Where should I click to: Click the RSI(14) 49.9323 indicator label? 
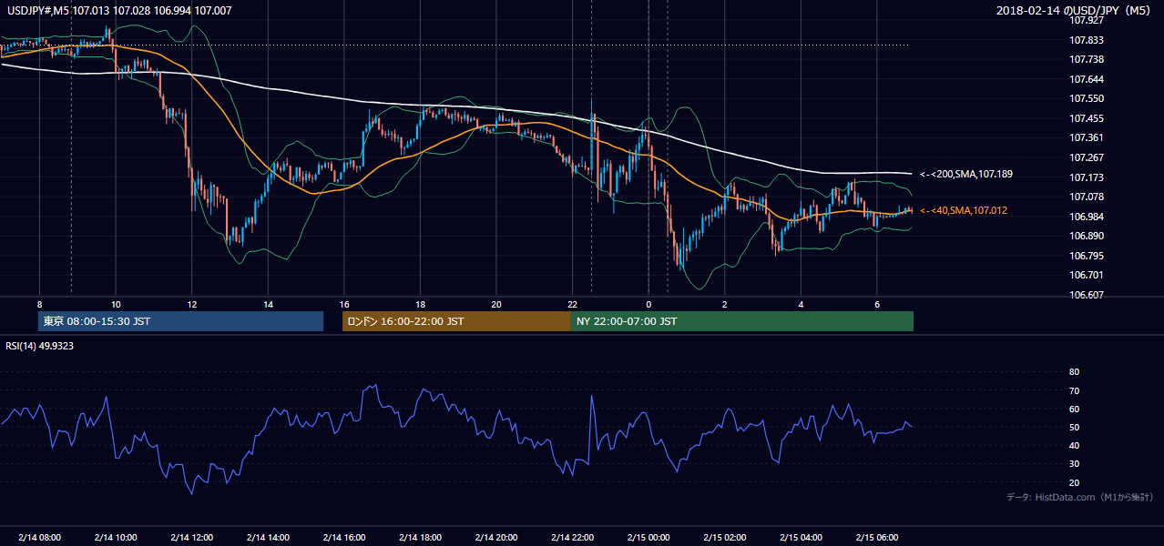coord(39,346)
